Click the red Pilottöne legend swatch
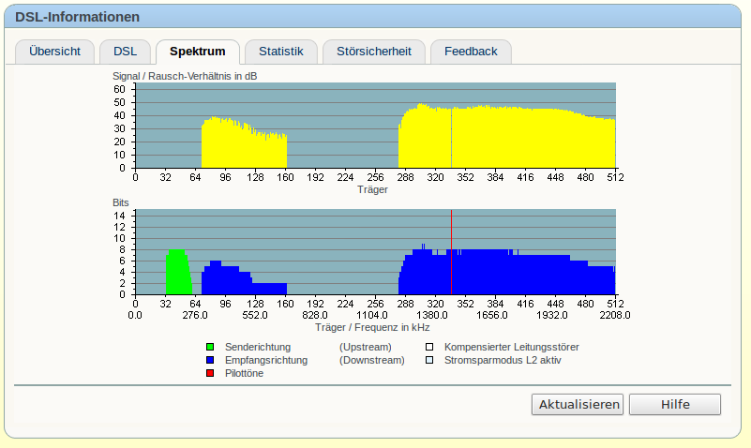The height and width of the screenshot is (448, 751). click(210, 373)
